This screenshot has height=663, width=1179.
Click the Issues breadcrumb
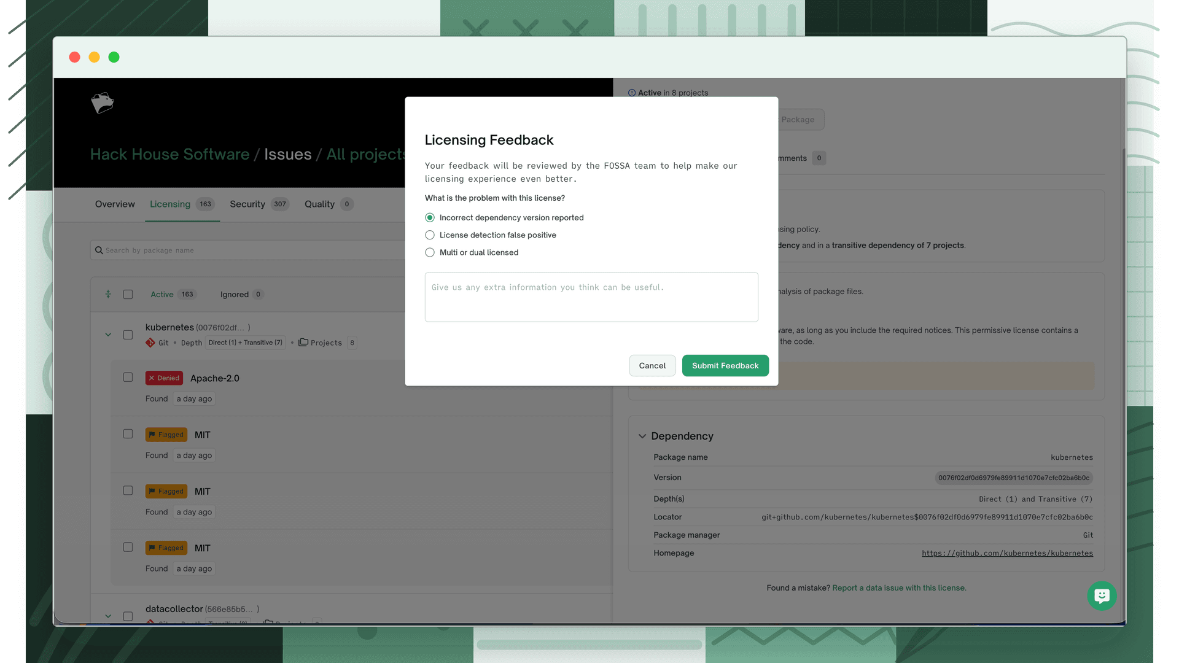click(288, 154)
